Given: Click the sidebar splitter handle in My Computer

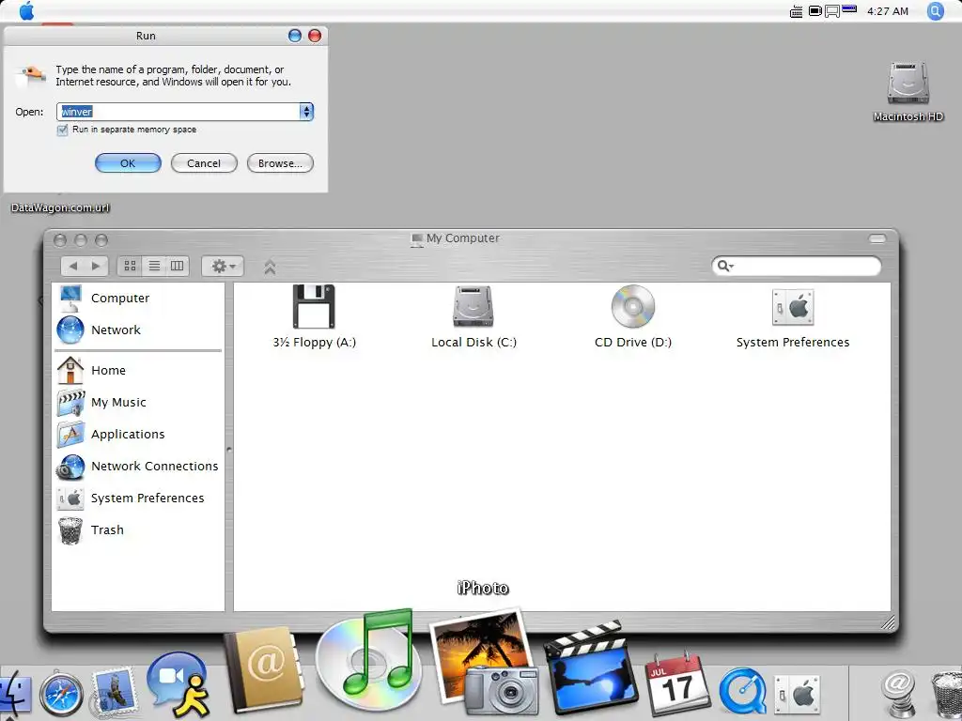Looking at the screenshot, I should [229, 450].
